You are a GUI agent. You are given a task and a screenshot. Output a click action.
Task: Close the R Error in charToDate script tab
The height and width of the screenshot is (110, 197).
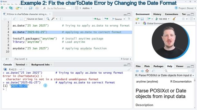50,14
